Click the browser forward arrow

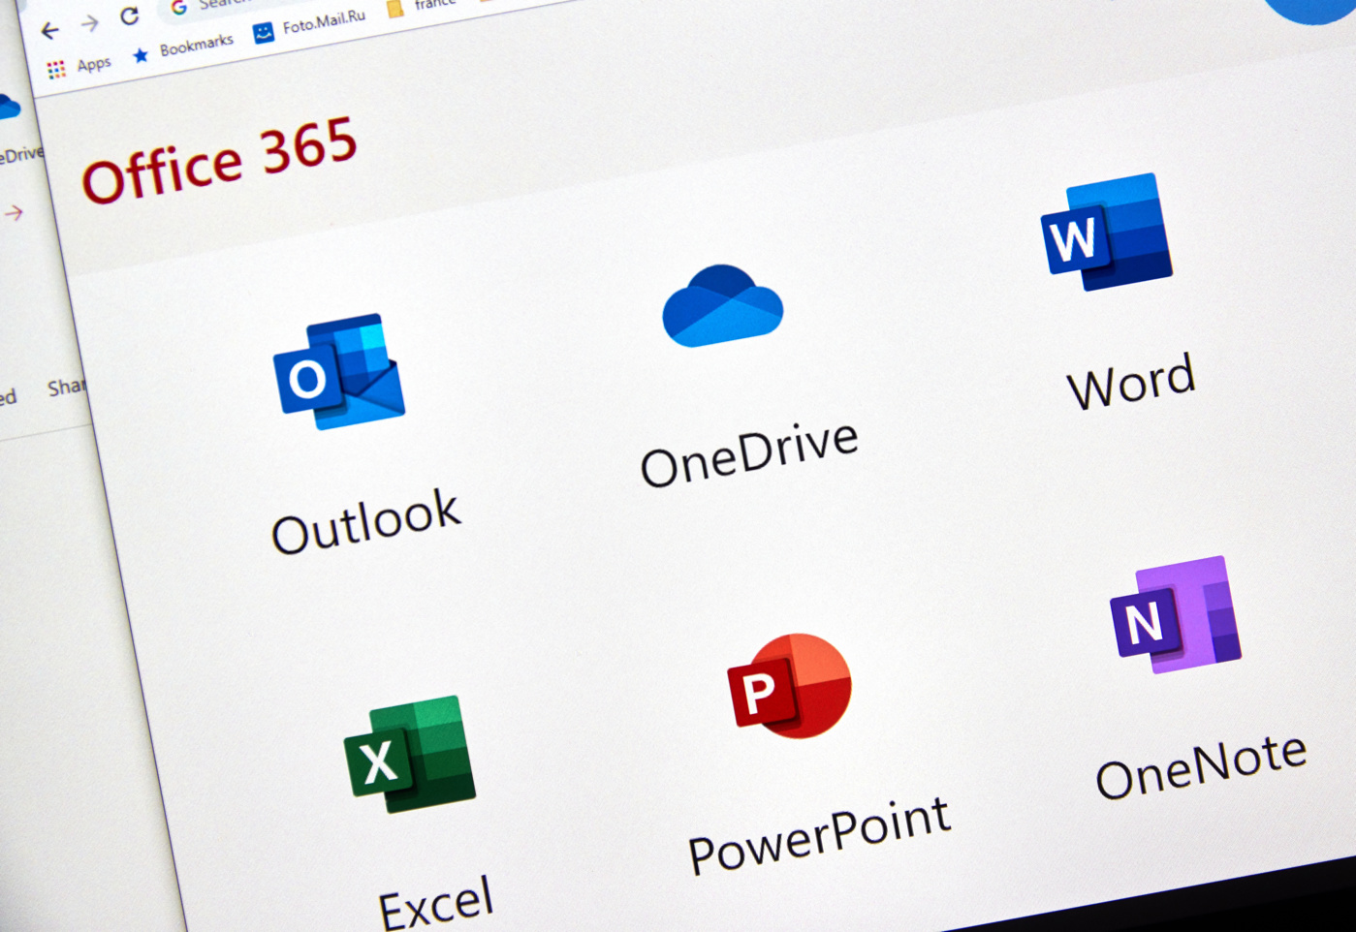89,23
